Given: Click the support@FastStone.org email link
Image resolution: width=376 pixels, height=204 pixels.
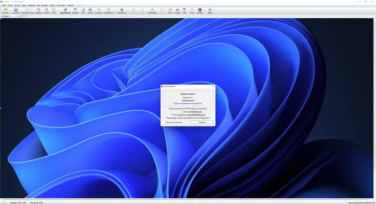Looking at the screenshot, I should (196, 115).
